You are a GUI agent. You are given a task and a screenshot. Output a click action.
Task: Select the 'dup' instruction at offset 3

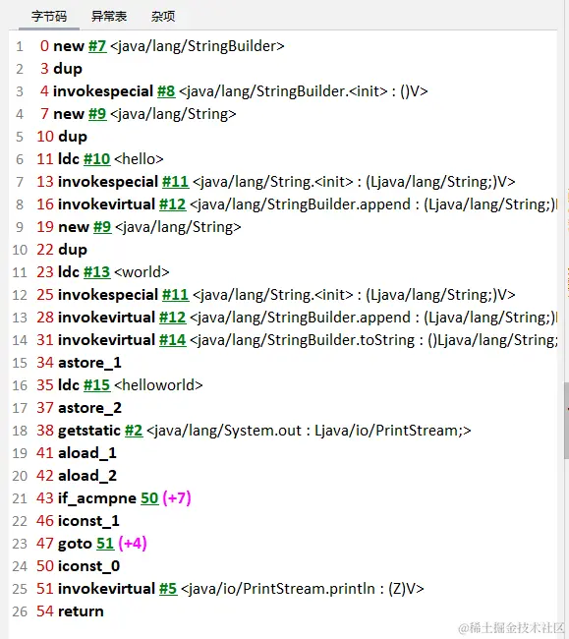point(68,69)
